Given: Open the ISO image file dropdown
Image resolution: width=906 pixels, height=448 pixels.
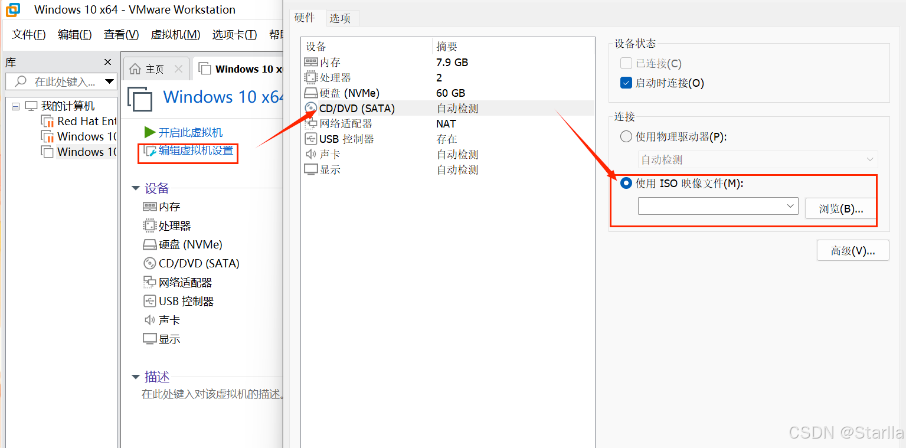Looking at the screenshot, I should point(790,205).
